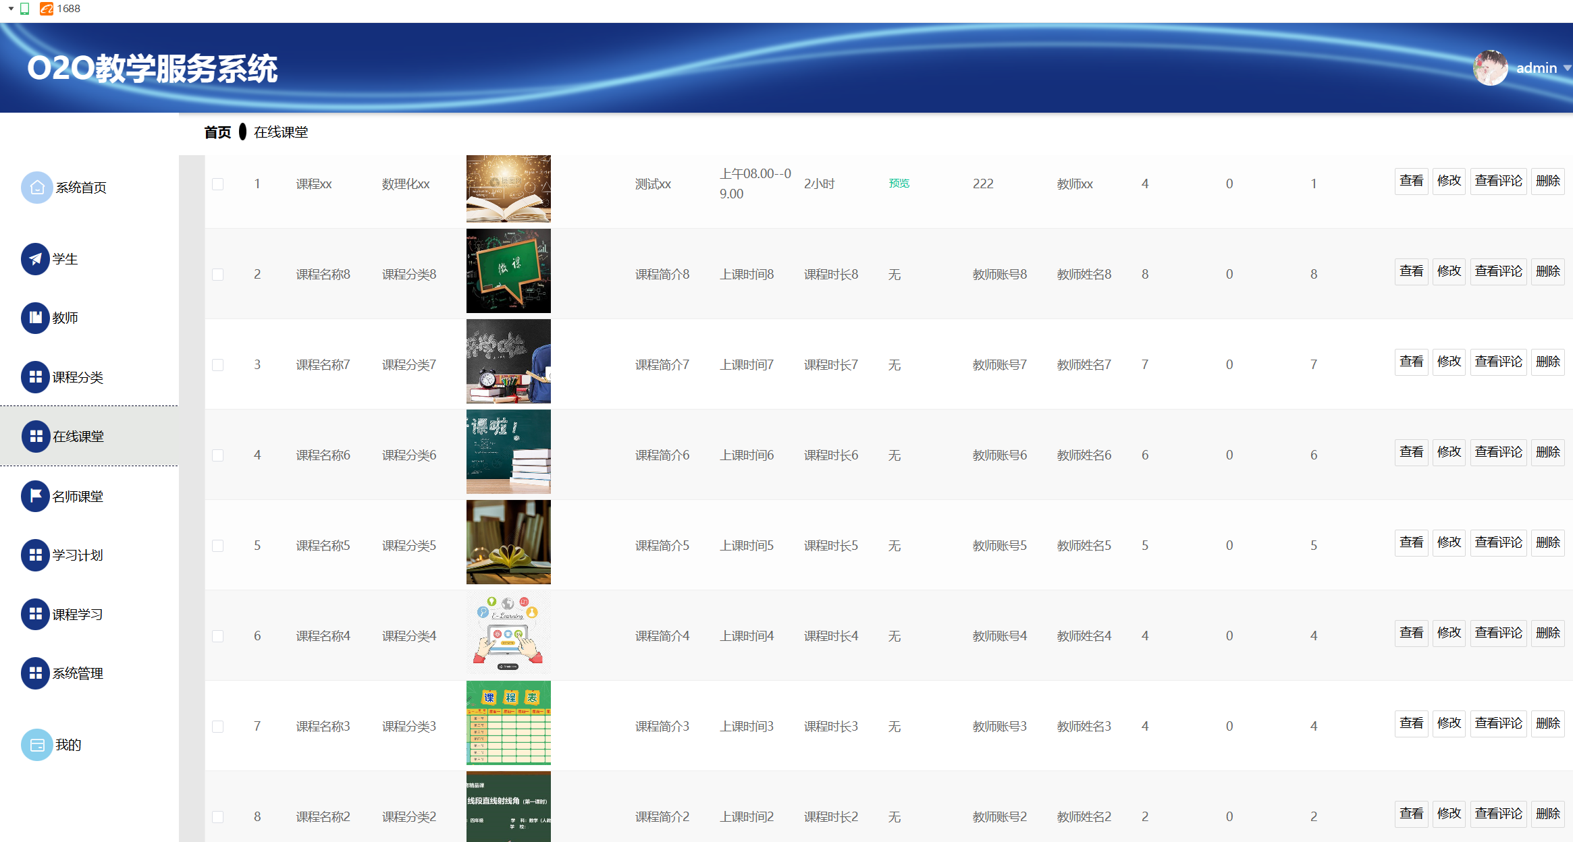Click the 学生 paper-plane icon

tap(36, 259)
